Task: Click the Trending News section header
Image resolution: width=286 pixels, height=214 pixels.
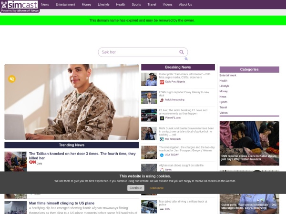Action: click(x=71, y=145)
